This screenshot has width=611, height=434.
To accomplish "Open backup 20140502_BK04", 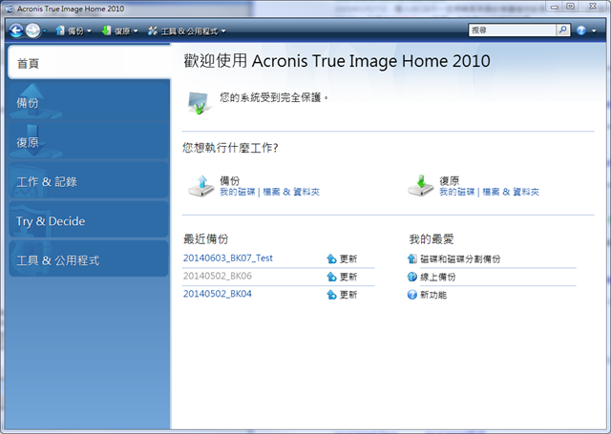I will [x=218, y=294].
